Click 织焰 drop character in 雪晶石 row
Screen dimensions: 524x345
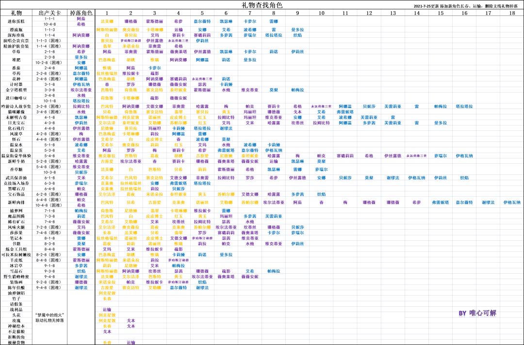coord(81,271)
